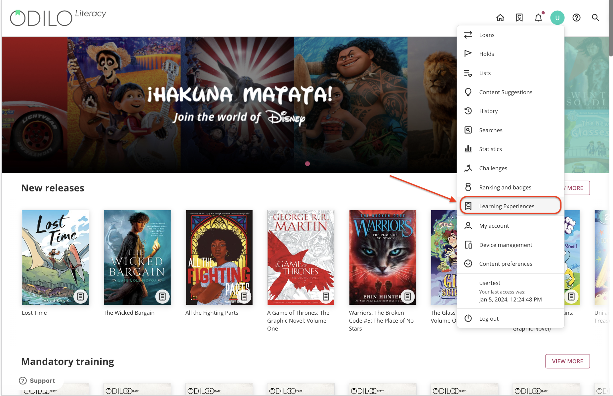This screenshot has width=613, height=396.
Task: Click the Loans arrows icon
Action: [x=468, y=35]
